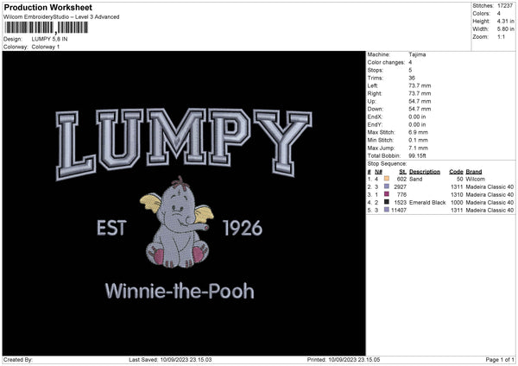The height and width of the screenshot is (366, 518).
Task: Click the Winnie-the-Pooh text in the design
Action: click(180, 291)
